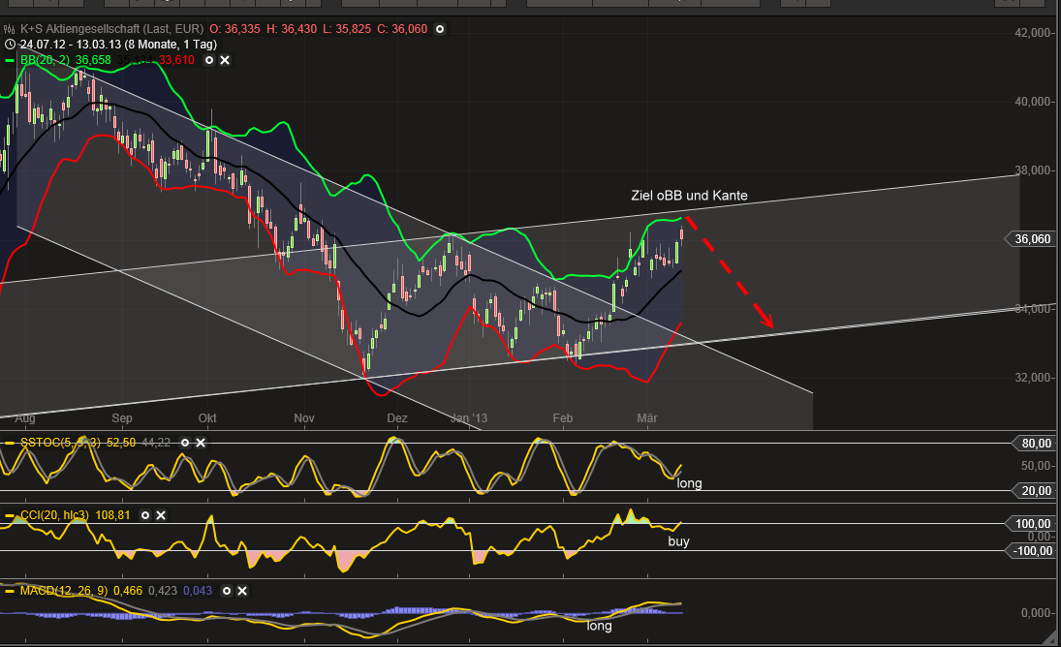1061x647 pixels.
Task: Click the 50,00 label on SSTOC axis
Action: (1036, 467)
